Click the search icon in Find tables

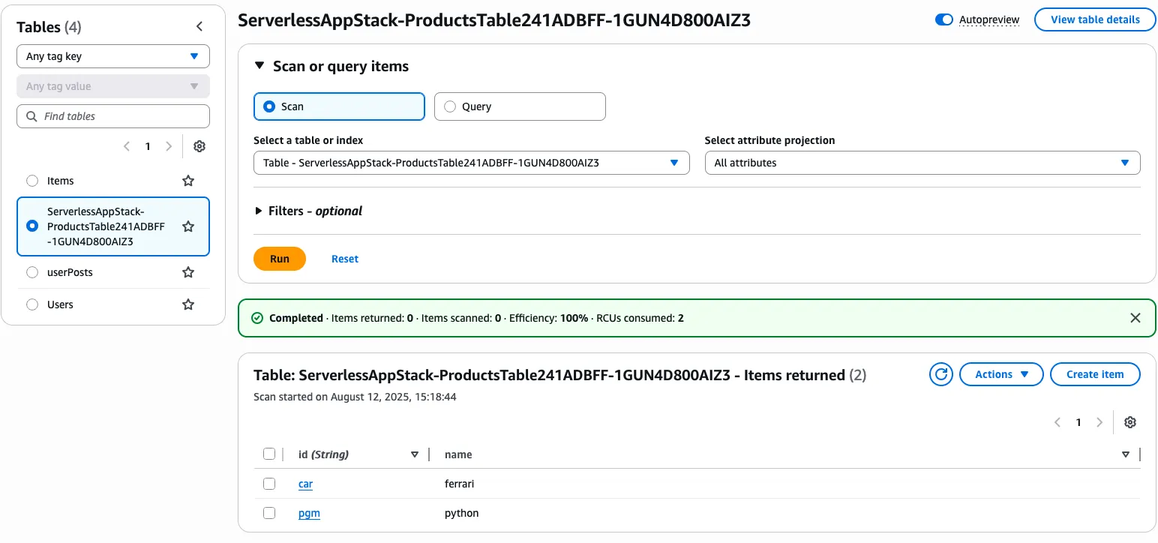coord(31,116)
